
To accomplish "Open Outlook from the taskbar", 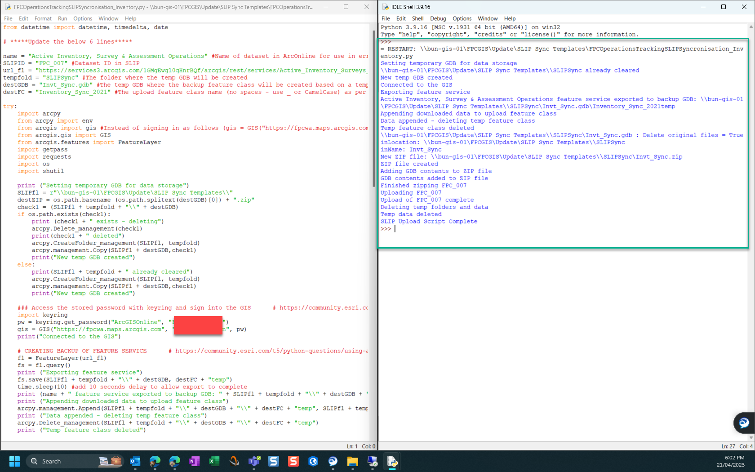I will click(x=135, y=461).
